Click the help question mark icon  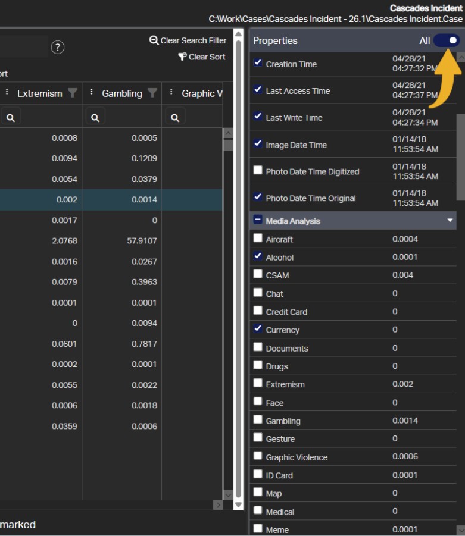tap(57, 48)
